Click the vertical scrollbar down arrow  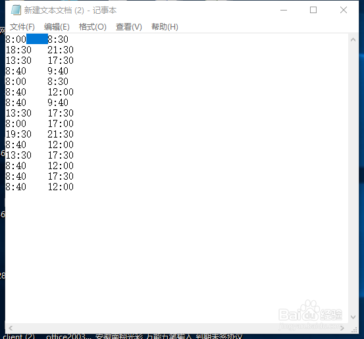[x=353, y=317]
